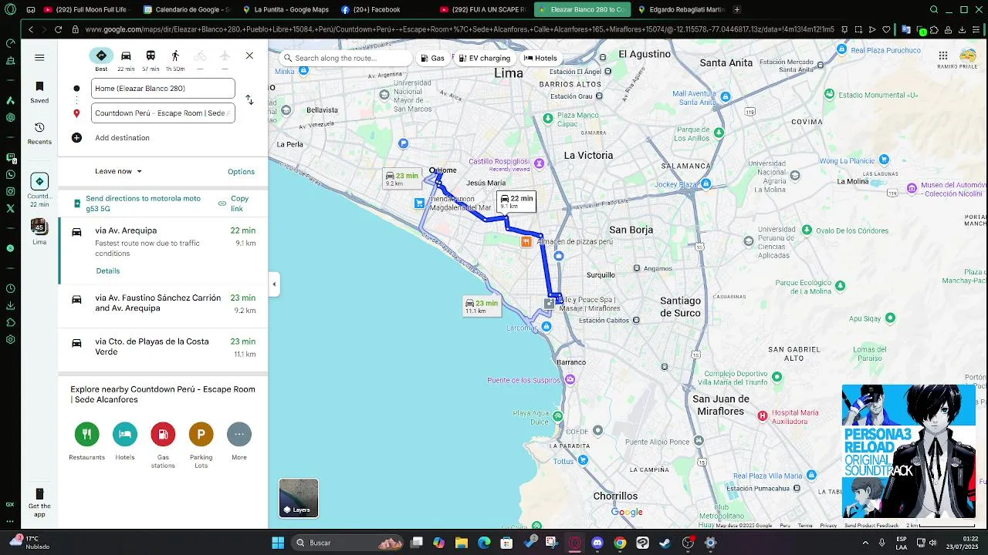Go back to the previous page

click(x=30, y=29)
